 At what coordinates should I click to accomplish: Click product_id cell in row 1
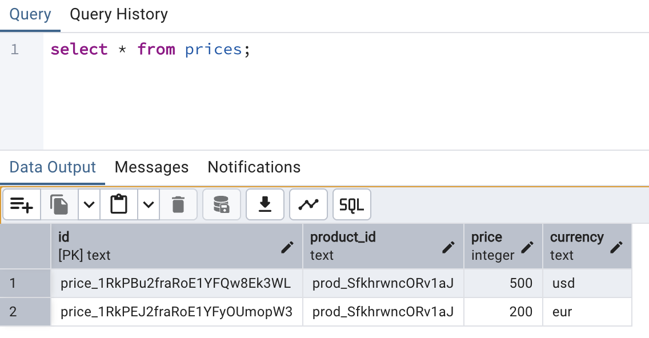[x=383, y=283]
